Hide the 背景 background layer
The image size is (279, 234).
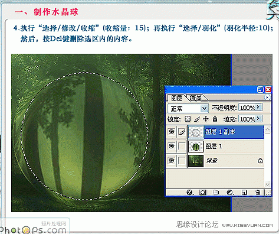pos(172,161)
